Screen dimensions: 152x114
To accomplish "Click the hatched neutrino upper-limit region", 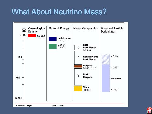I will click(x=106, y=60).
